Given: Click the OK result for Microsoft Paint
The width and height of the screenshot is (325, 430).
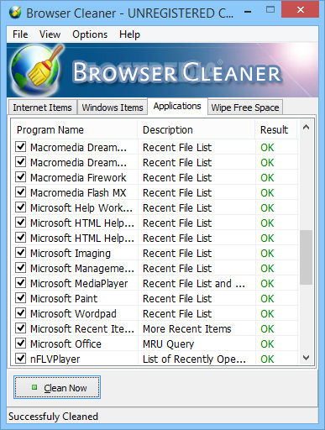Looking at the screenshot, I should tap(267, 299).
